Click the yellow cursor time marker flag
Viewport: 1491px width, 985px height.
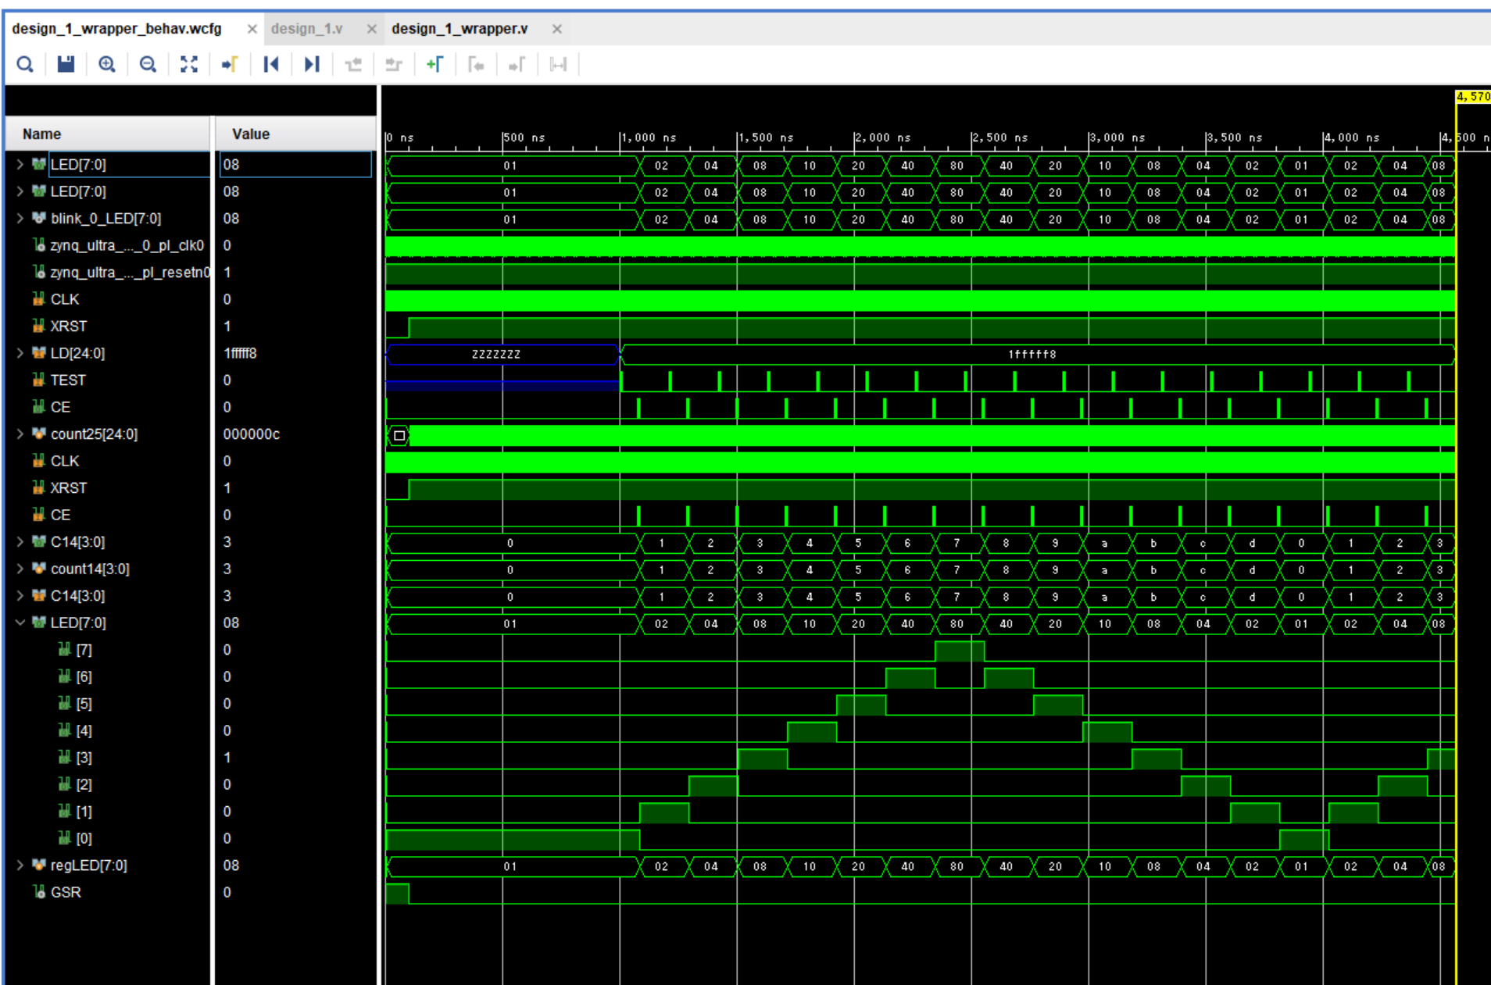click(1472, 97)
